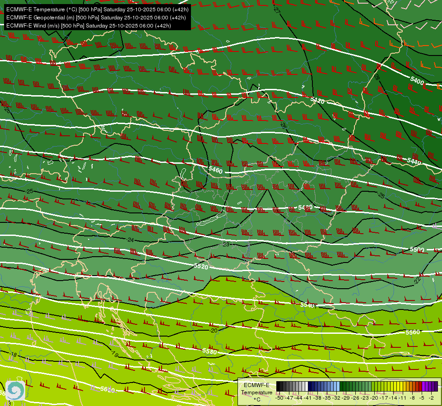The width and height of the screenshot is (442, 406).
Task: Click the 5400 geopotential contour label
Action: click(417, 81)
